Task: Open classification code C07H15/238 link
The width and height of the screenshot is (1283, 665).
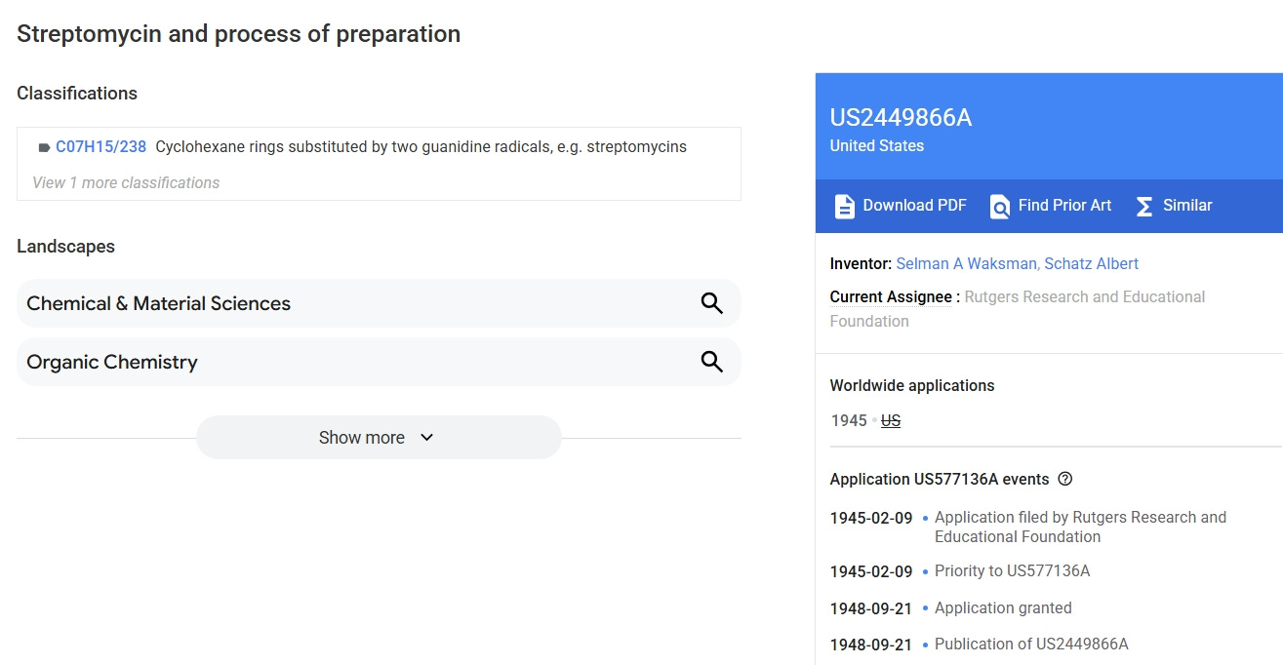Action: 100,147
